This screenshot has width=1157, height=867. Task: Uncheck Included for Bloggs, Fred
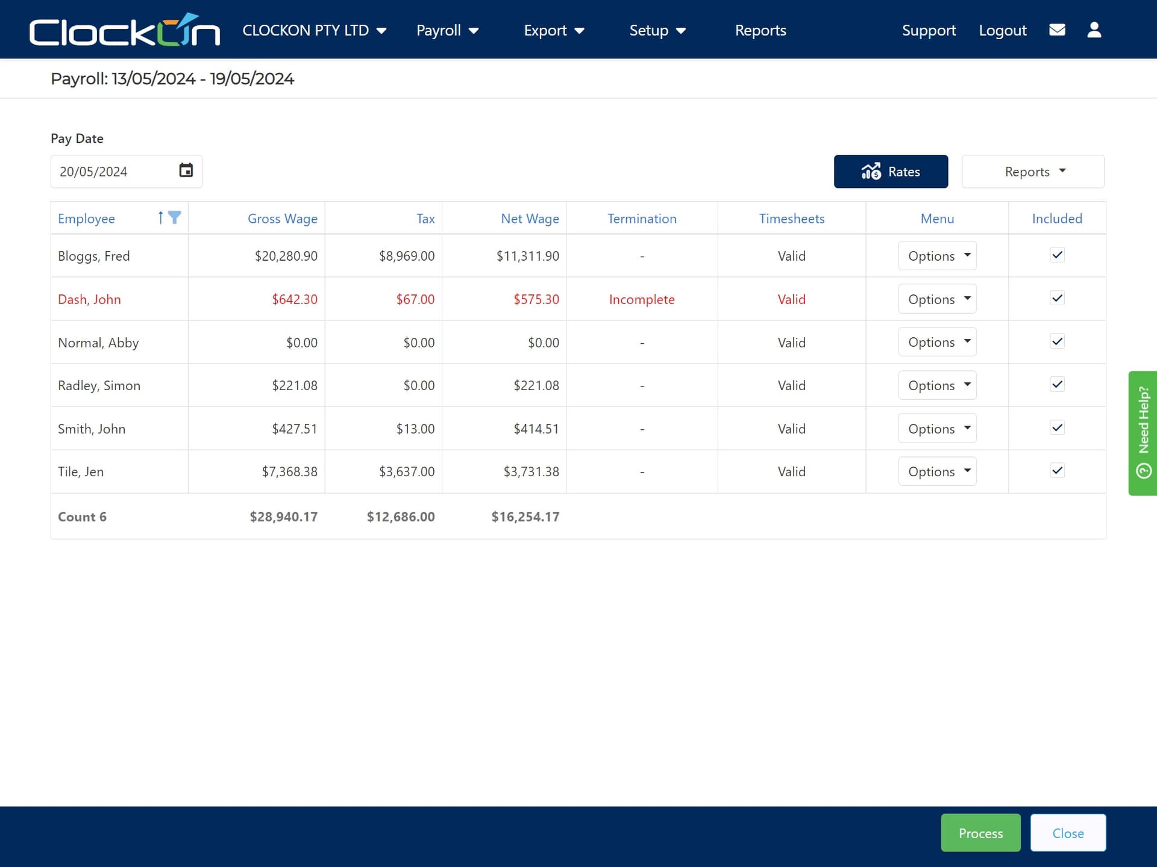click(x=1057, y=255)
